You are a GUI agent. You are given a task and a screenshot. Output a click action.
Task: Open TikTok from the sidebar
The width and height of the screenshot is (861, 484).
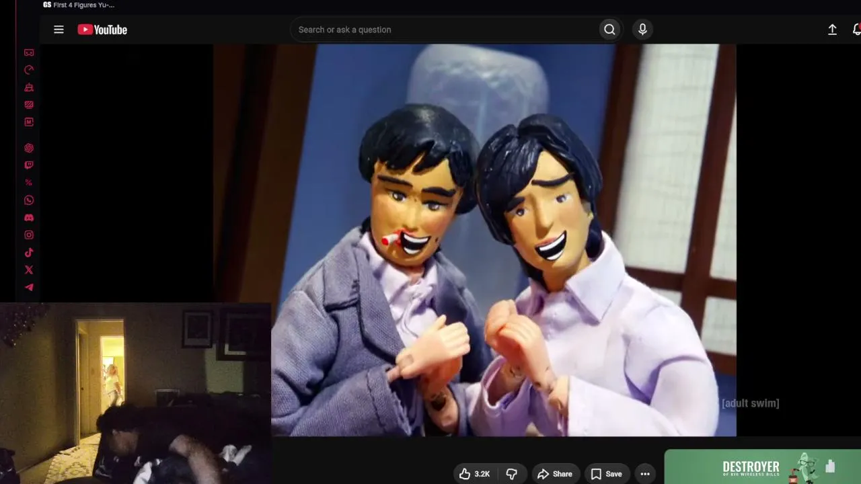29,253
